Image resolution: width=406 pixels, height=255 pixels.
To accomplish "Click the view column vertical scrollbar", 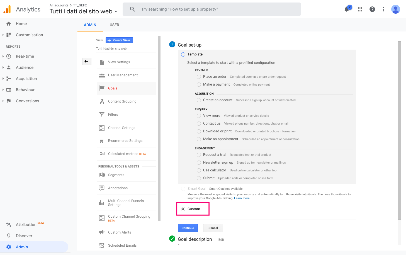I will pyautogui.click(x=159, y=128).
